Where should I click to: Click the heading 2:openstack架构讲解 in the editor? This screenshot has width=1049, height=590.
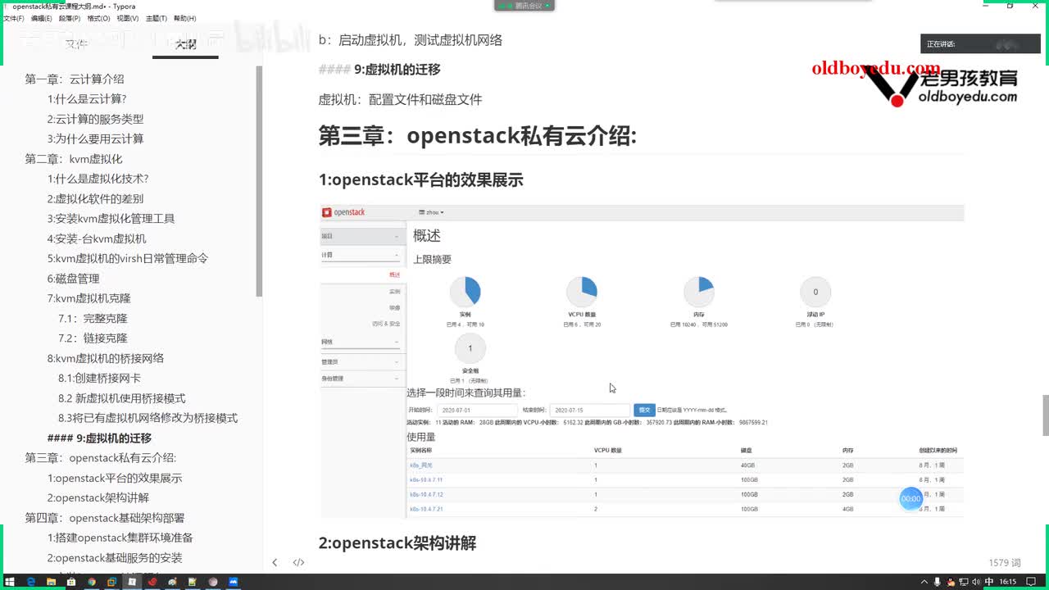(397, 543)
